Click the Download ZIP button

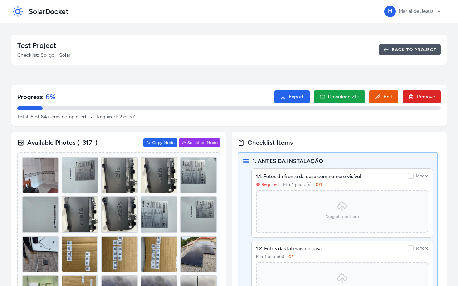(339, 97)
